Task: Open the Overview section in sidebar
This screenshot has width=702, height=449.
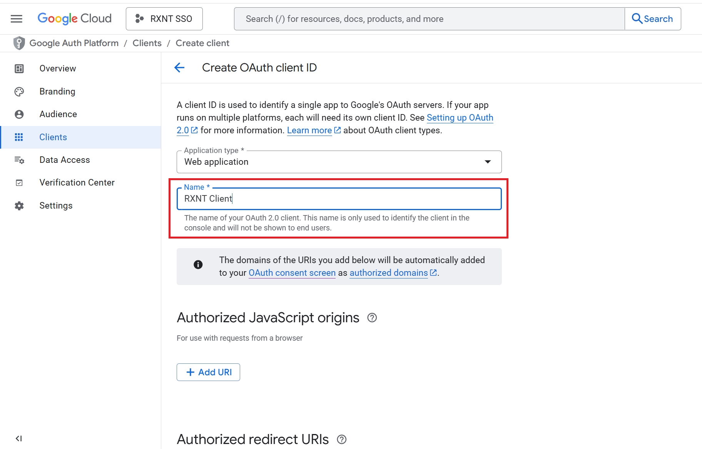Action: (x=58, y=68)
